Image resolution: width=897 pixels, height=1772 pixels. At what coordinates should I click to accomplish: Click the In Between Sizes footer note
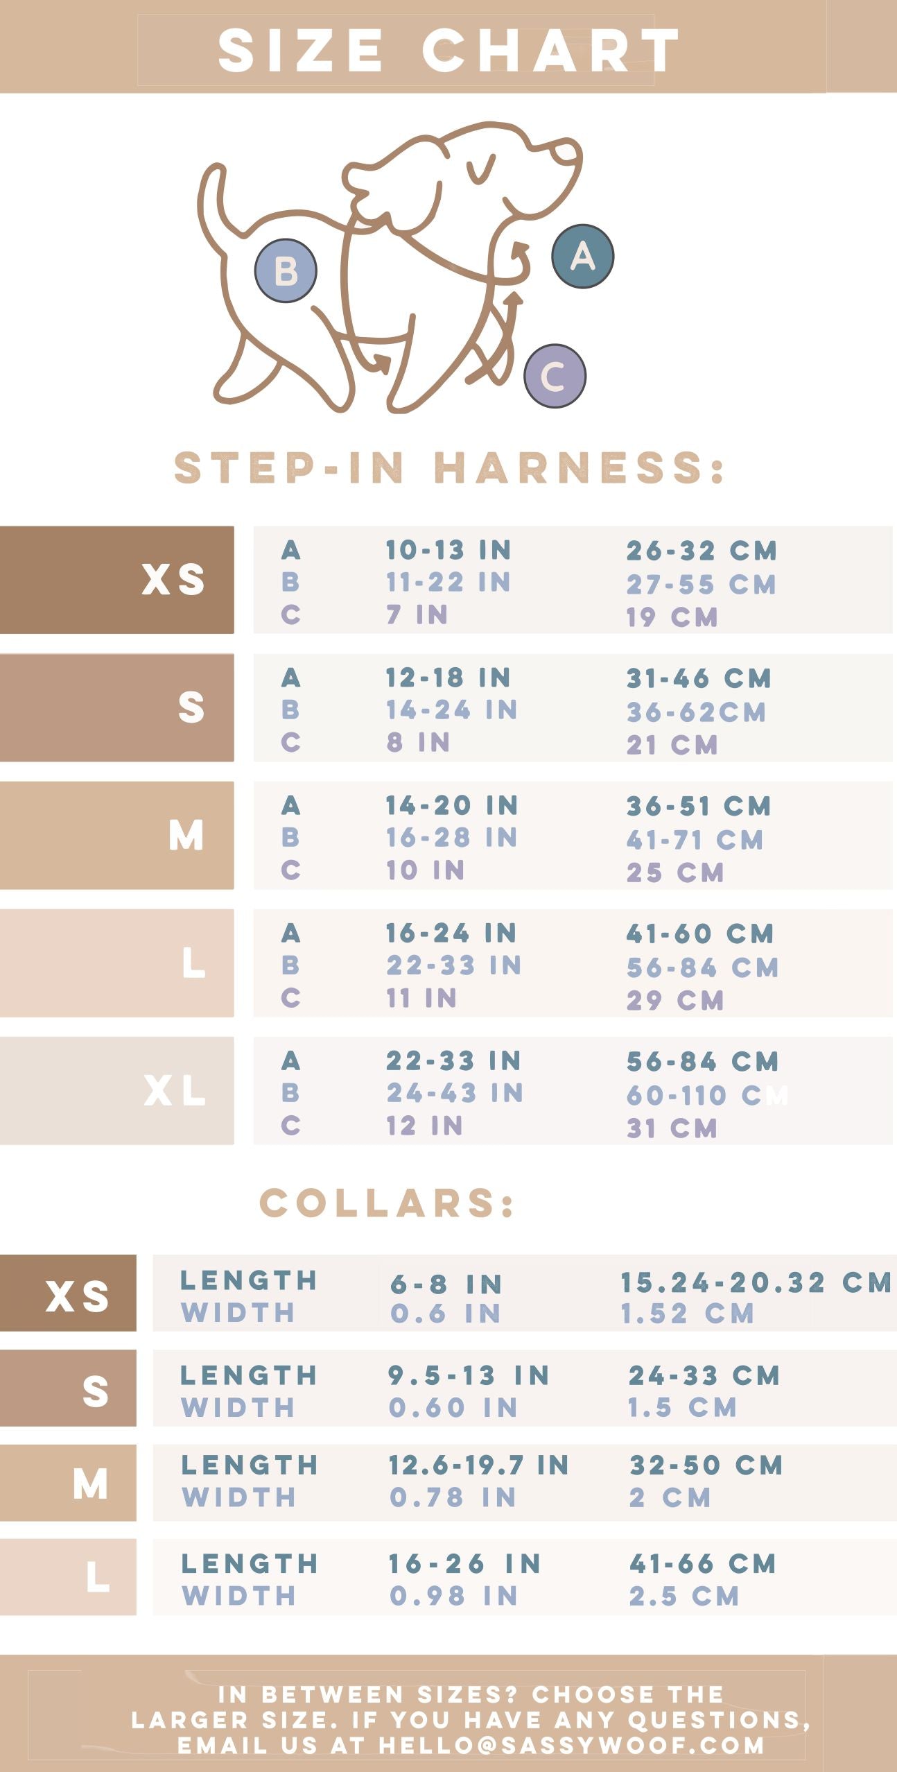(471, 1720)
